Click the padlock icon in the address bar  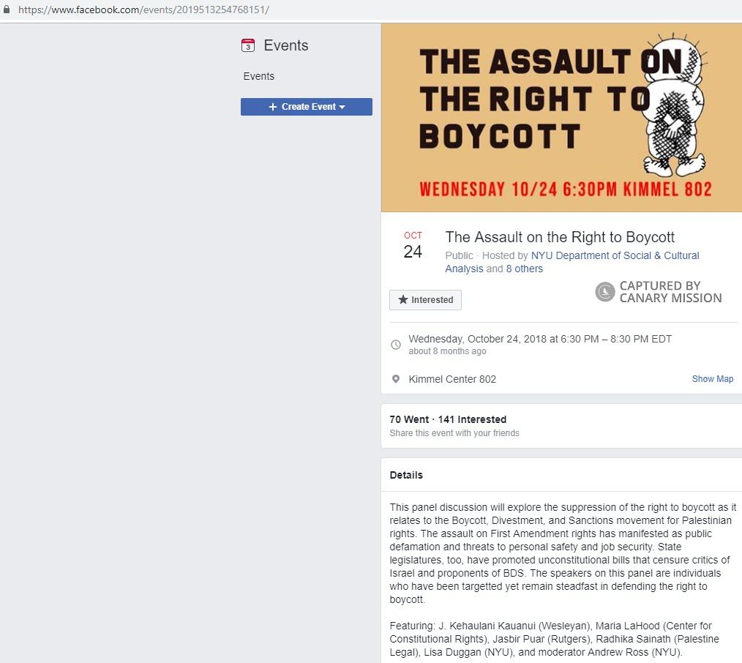[7, 10]
